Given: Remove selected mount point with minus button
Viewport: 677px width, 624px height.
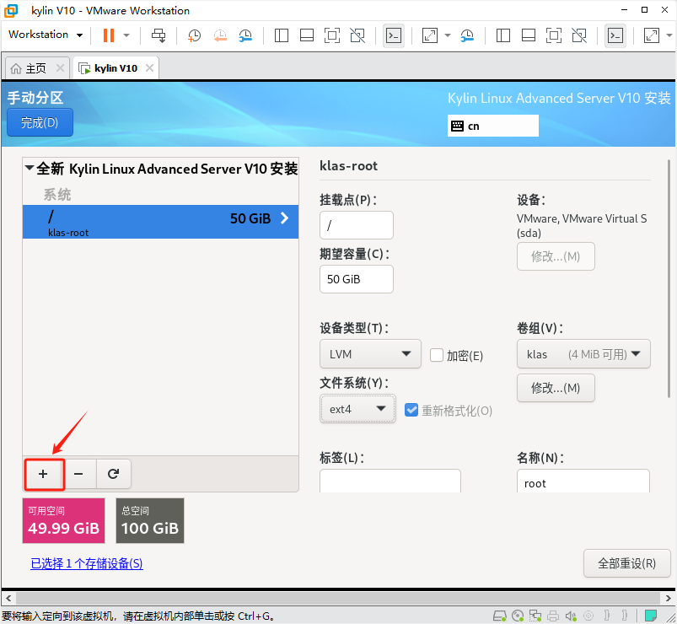Looking at the screenshot, I should (x=78, y=474).
